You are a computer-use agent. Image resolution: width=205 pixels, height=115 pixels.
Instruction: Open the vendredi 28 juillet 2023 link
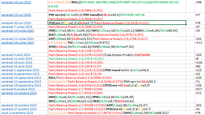[x=18, y=43]
